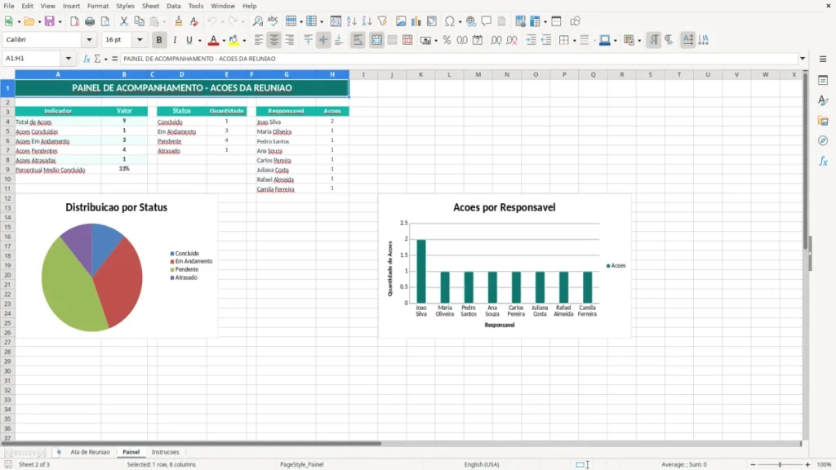Viewport: 836px width, 470px height.
Task: Open Save button dropdown arrow
Action: coord(60,22)
